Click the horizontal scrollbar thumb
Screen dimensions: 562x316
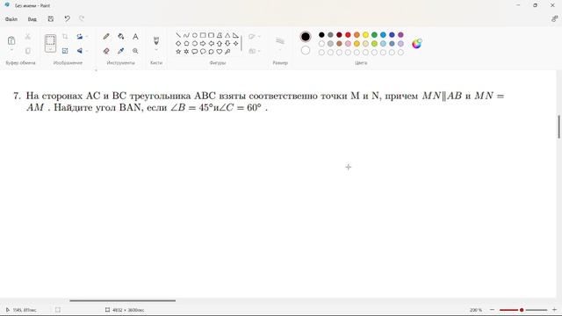(123, 300)
